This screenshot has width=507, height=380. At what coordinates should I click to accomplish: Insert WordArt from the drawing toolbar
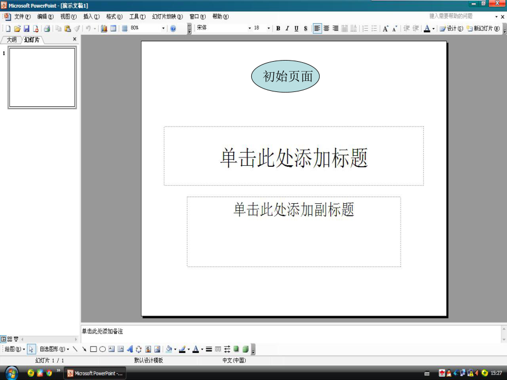(130, 349)
